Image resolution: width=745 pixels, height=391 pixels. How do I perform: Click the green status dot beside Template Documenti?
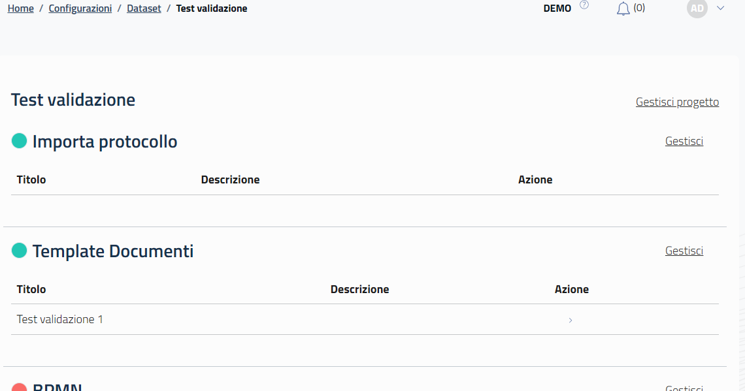tap(18, 250)
